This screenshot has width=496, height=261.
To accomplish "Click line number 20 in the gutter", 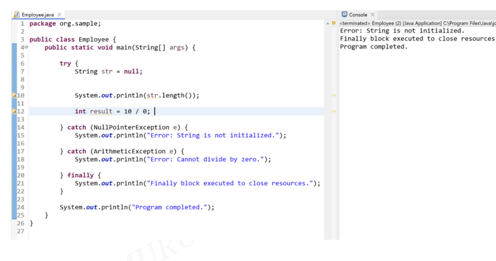I will tap(21, 175).
